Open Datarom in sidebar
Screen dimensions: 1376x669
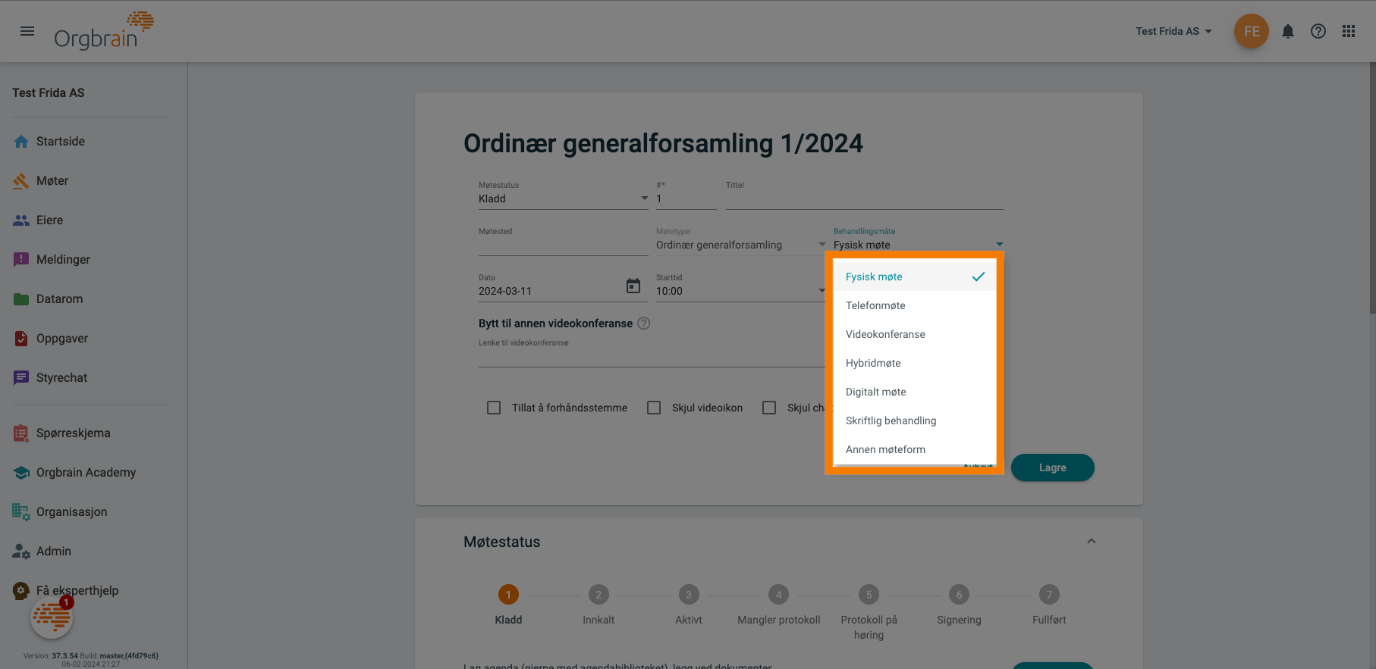tap(60, 299)
